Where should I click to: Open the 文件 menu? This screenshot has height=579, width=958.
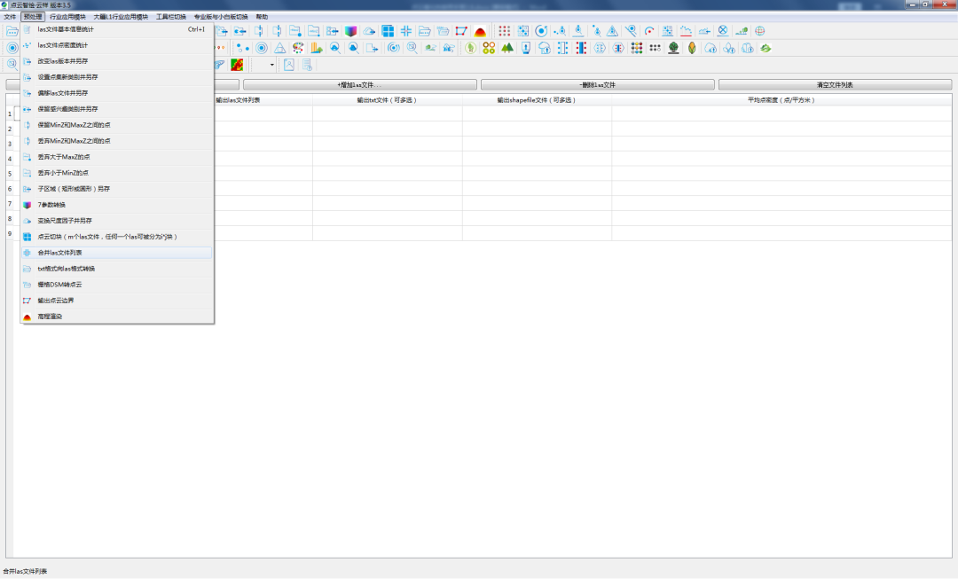[x=10, y=17]
